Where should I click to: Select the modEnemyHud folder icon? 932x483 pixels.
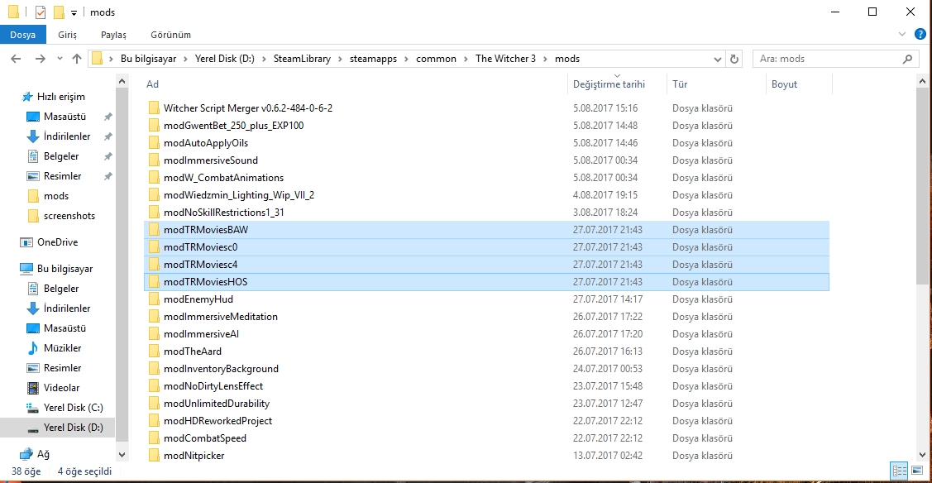(154, 299)
